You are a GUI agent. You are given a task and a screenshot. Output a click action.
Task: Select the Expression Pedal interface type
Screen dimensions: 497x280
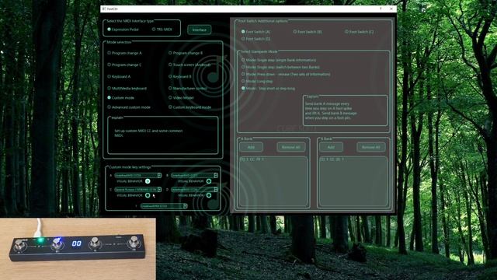pos(123,30)
